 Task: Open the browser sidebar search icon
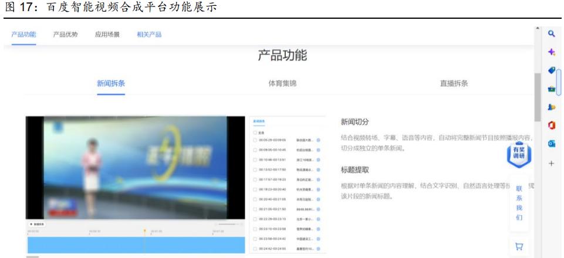552,34
